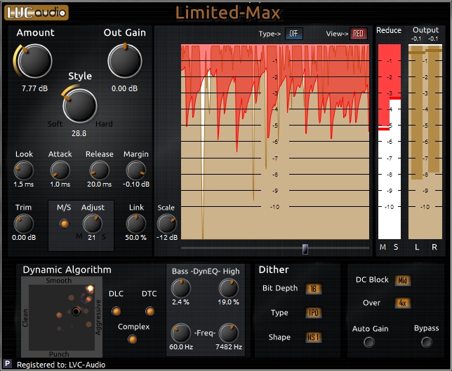Click the Release knob
The height and width of the screenshot is (371, 452).
click(99, 170)
